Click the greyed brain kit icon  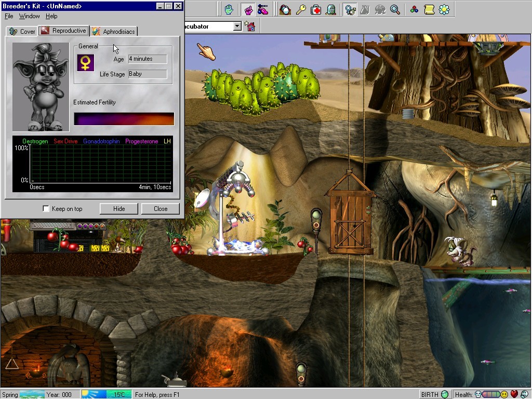(380, 9)
